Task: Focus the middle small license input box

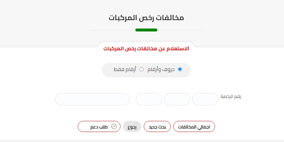Action: [177, 99]
